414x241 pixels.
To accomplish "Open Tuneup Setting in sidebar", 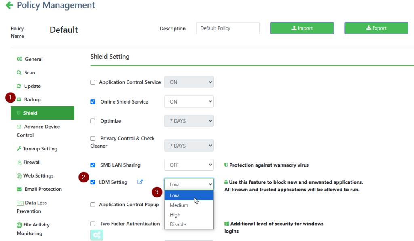I will tap(40, 149).
